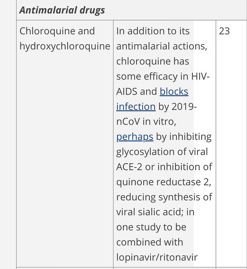Click the "glycosylation of viral" line
The width and height of the screenshot is (247, 269).
[162, 152]
